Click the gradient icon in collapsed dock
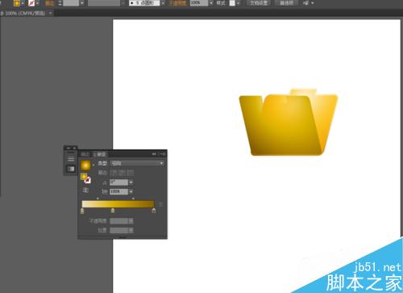 [71, 169]
